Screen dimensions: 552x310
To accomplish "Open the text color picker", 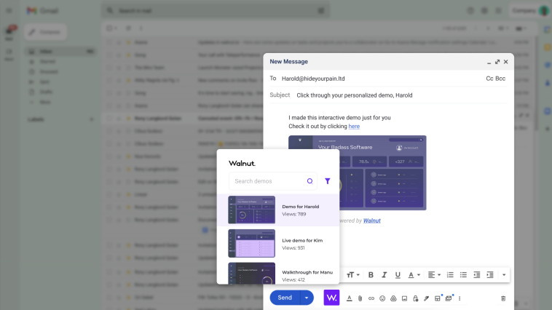I will 414,274.
